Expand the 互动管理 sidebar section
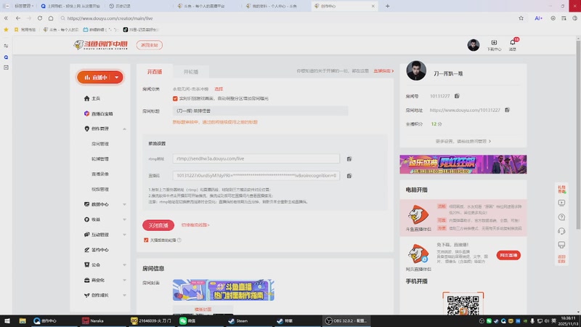 [x=124, y=234]
